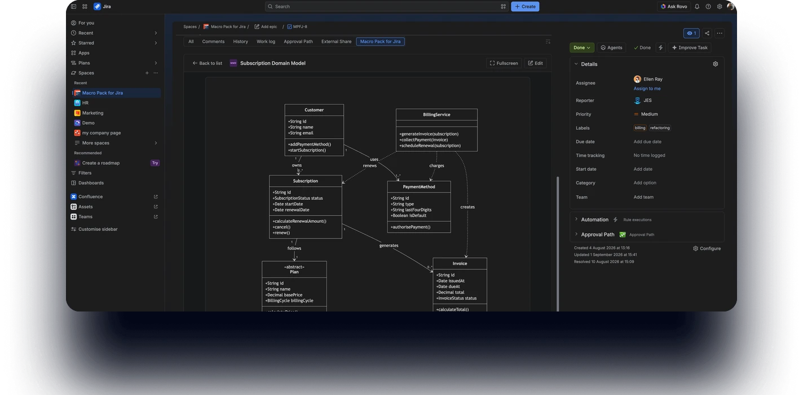Open the Details panel settings gear
The image size is (803, 395).
[716, 64]
